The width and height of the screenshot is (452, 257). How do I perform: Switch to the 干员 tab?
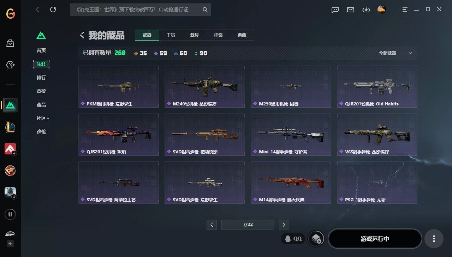pos(171,35)
